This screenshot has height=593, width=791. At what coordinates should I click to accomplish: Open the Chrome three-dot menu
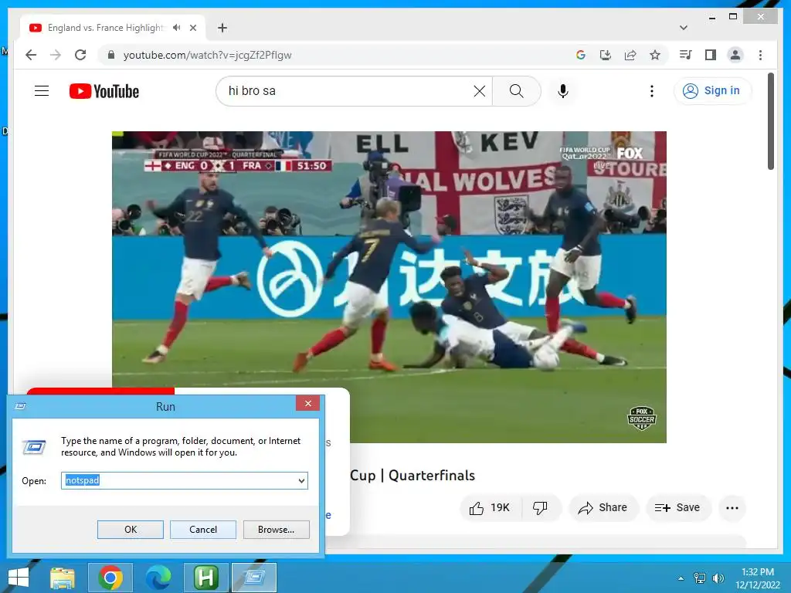click(x=760, y=55)
